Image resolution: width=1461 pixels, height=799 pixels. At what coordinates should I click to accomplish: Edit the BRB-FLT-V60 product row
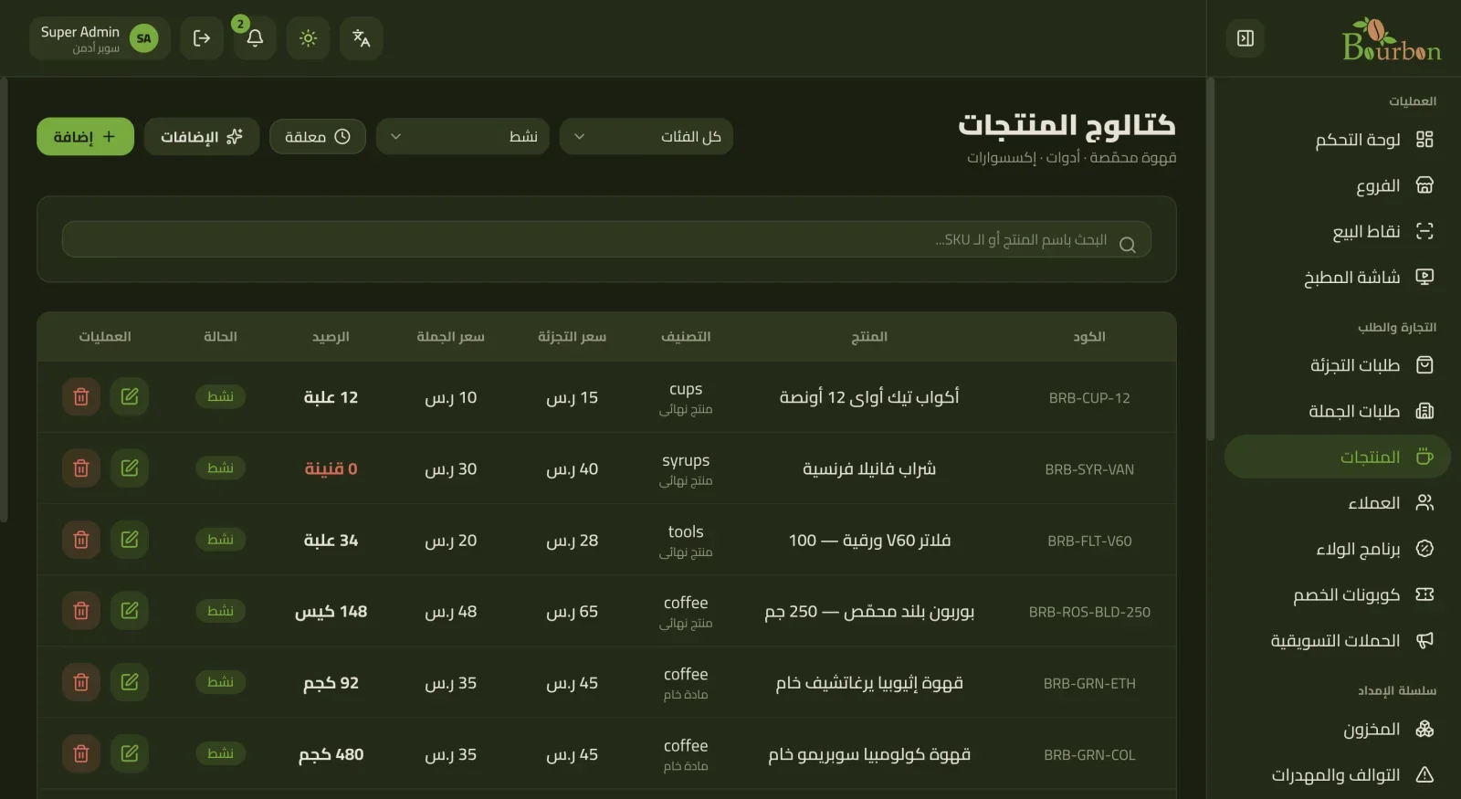(130, 540)
